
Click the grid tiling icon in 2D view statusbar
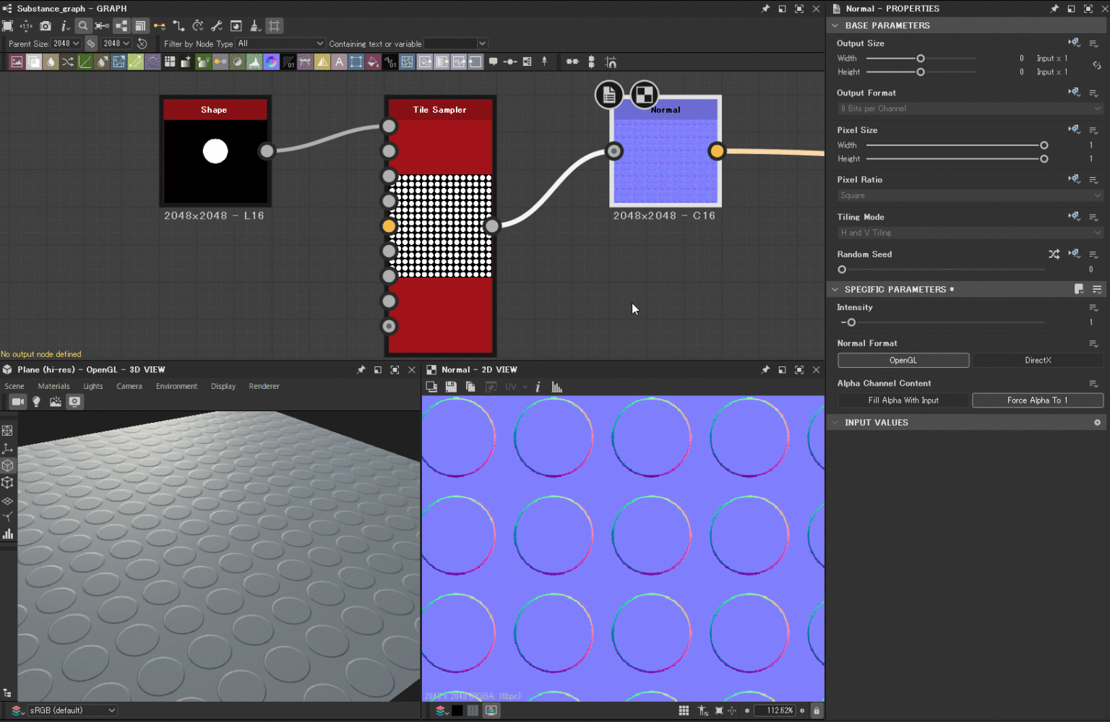click(x=684, y=710)
